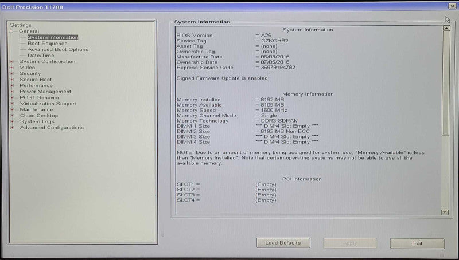The width and height of the screenshot is (459, 260).
Task: Click the System Information scrollbar thumb
Action: 446,83
